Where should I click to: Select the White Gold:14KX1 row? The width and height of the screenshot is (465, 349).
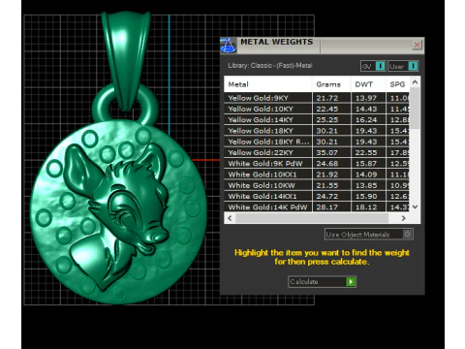point(317,196)
